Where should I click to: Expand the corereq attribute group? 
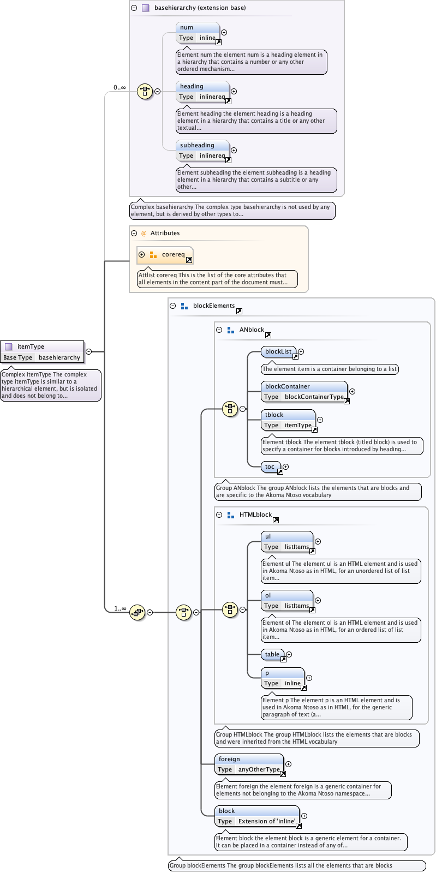pos(142,255)
